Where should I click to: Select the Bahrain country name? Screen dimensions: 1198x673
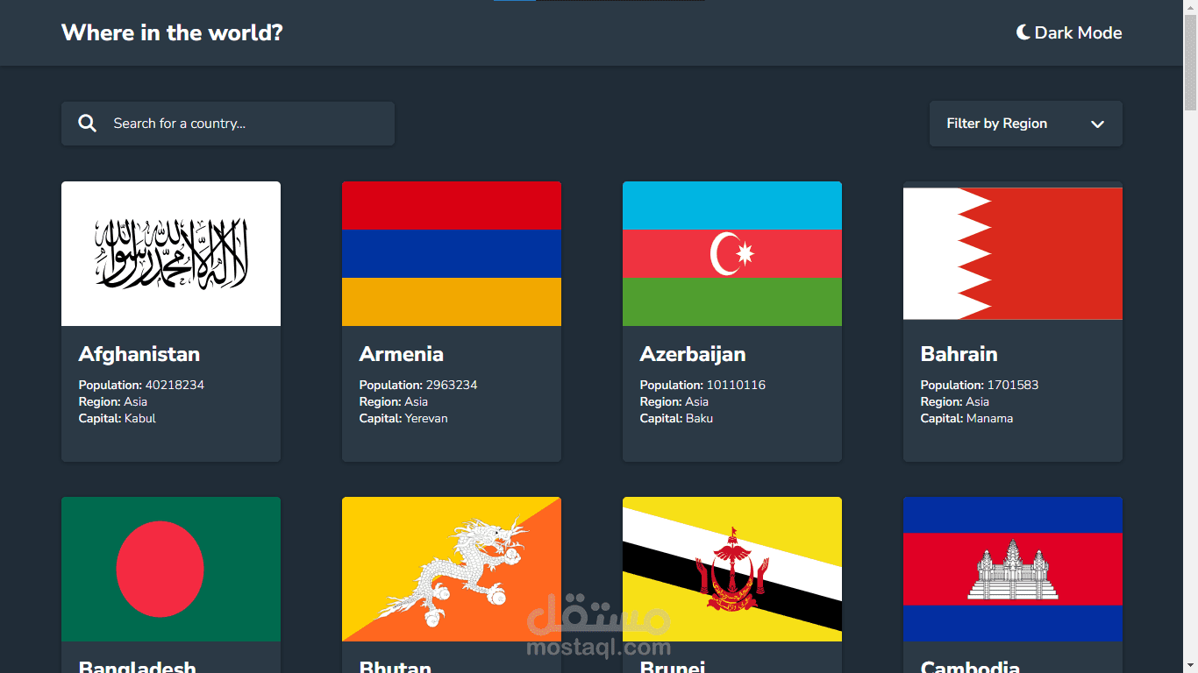coord(959,354)
